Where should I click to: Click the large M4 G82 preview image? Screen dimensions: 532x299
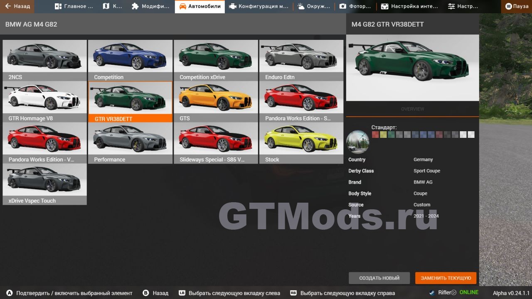413,68
